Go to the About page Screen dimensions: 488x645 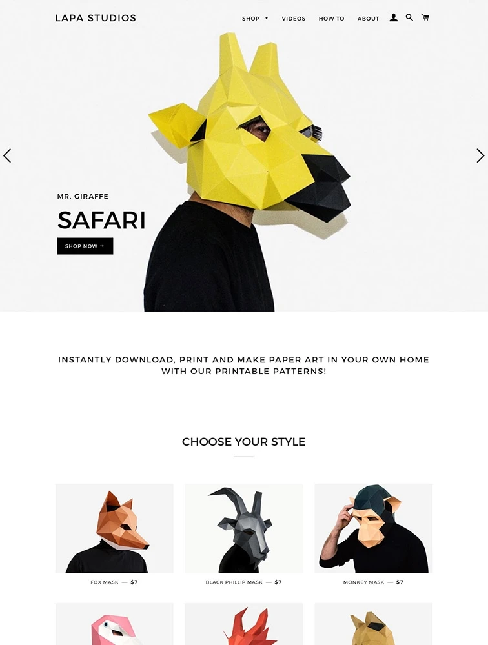368,19
